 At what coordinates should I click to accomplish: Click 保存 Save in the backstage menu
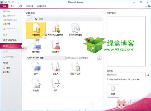pyautogui.click(x=7, y=11)
